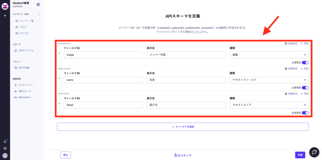This screenshot has width=322, height=160.
Task: Click the 表示名 input containing メンバー写真
Action: 186,55
